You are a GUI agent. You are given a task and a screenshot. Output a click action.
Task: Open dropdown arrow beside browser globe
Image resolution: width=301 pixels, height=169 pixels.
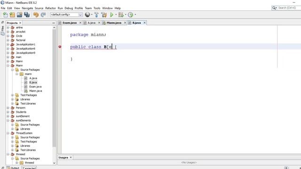coord(92,15)
